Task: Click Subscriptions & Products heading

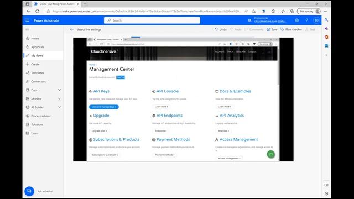Action: (116, 139)
